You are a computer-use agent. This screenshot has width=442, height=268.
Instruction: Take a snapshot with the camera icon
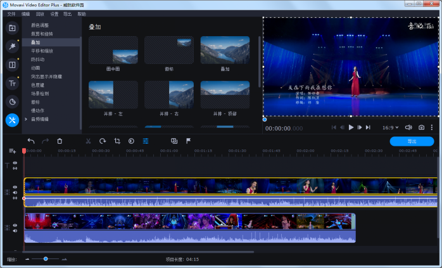pyautogui.click(x=421, y=127)
